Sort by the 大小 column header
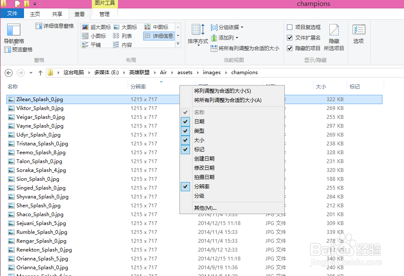404x276 pixels. point(330,86)
